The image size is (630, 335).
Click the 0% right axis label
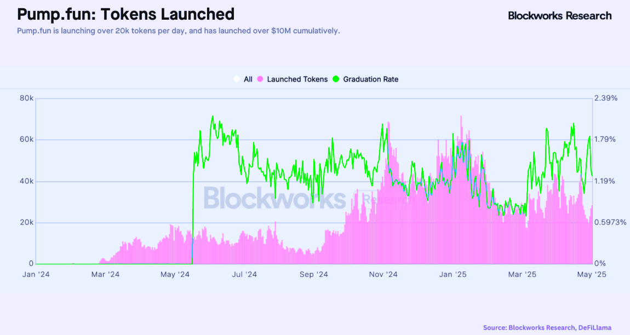click(x=600, y=263)
